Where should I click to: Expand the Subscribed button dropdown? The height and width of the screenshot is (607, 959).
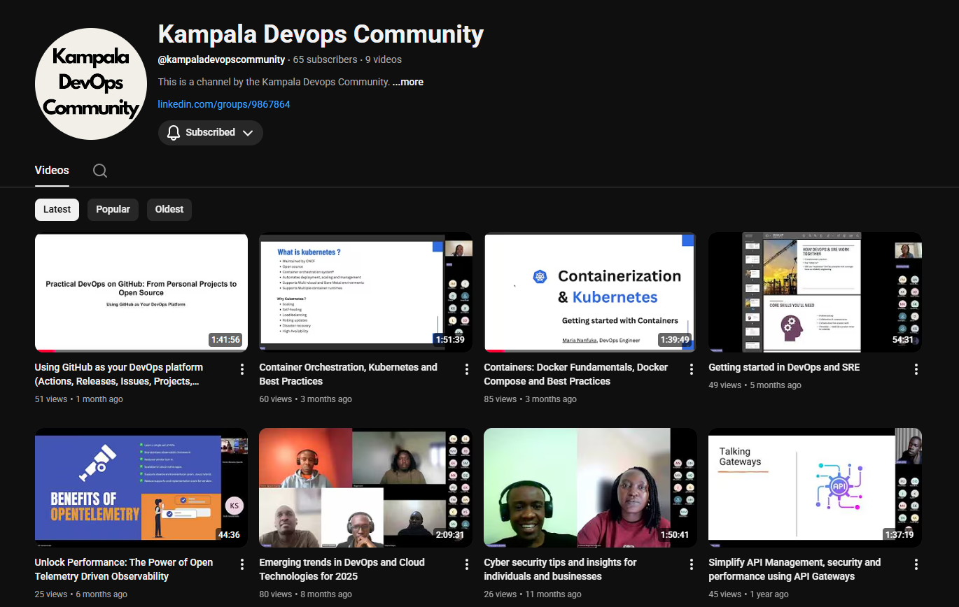tap(248, 132)
